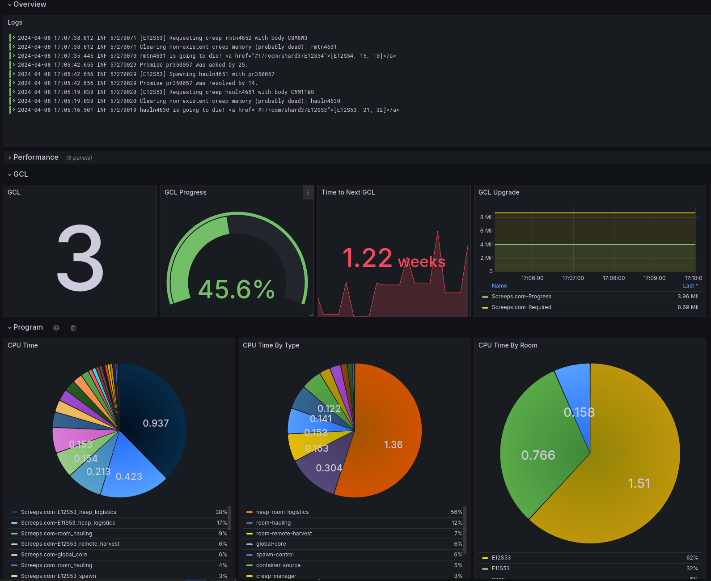Click the 1.51 slice in CPU Time By Room
Image resolution: width=711 pixels, height=581 pixels.
[639, 483]
